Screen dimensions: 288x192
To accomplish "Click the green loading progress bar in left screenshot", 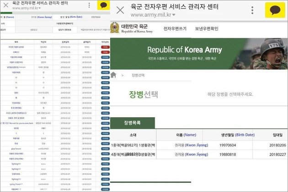I will pyautogui.click(x=6, y=13).
